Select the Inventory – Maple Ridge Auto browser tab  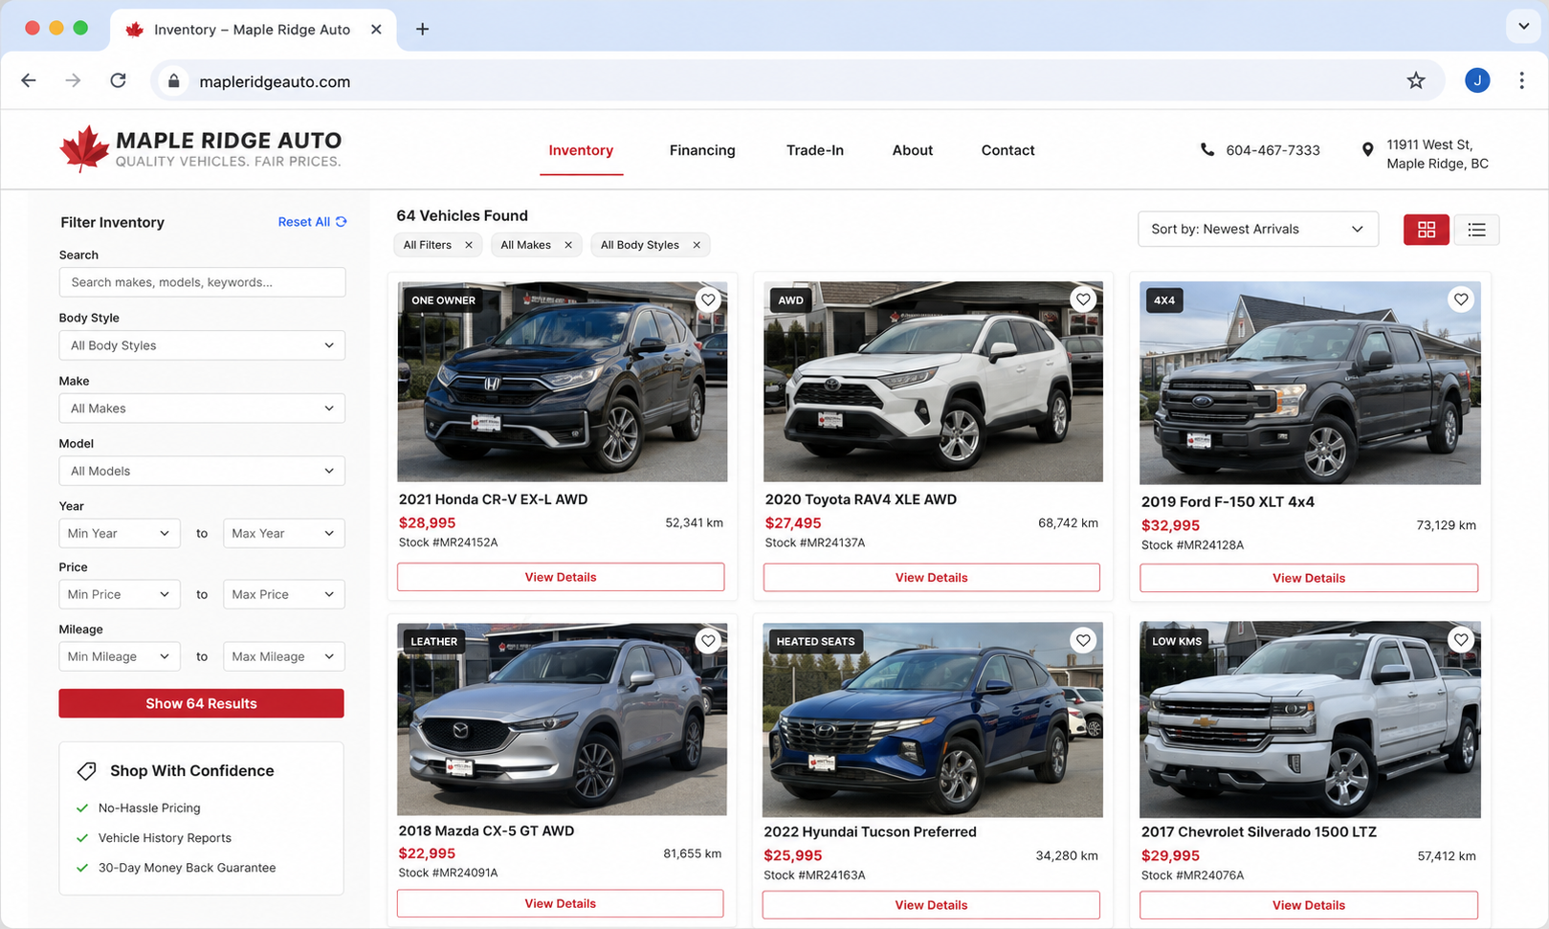click(x=251, y=30)
